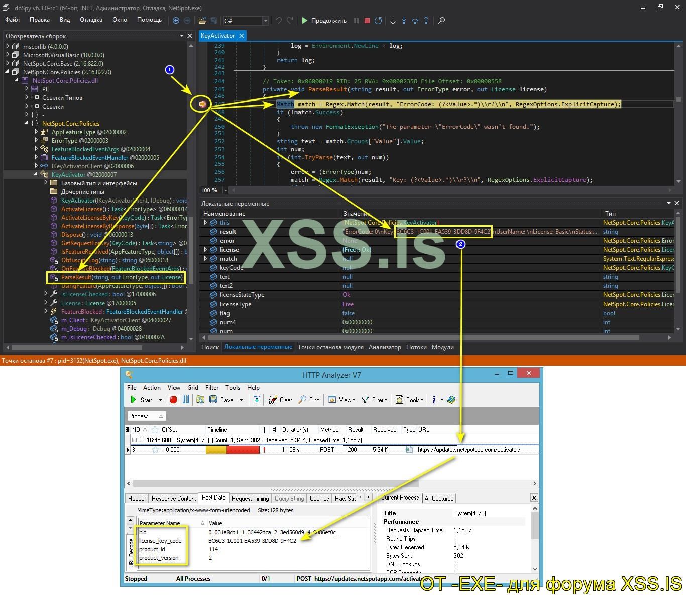
Task: Switch to the Поиск bottom tab
Action: pos(210,347)
